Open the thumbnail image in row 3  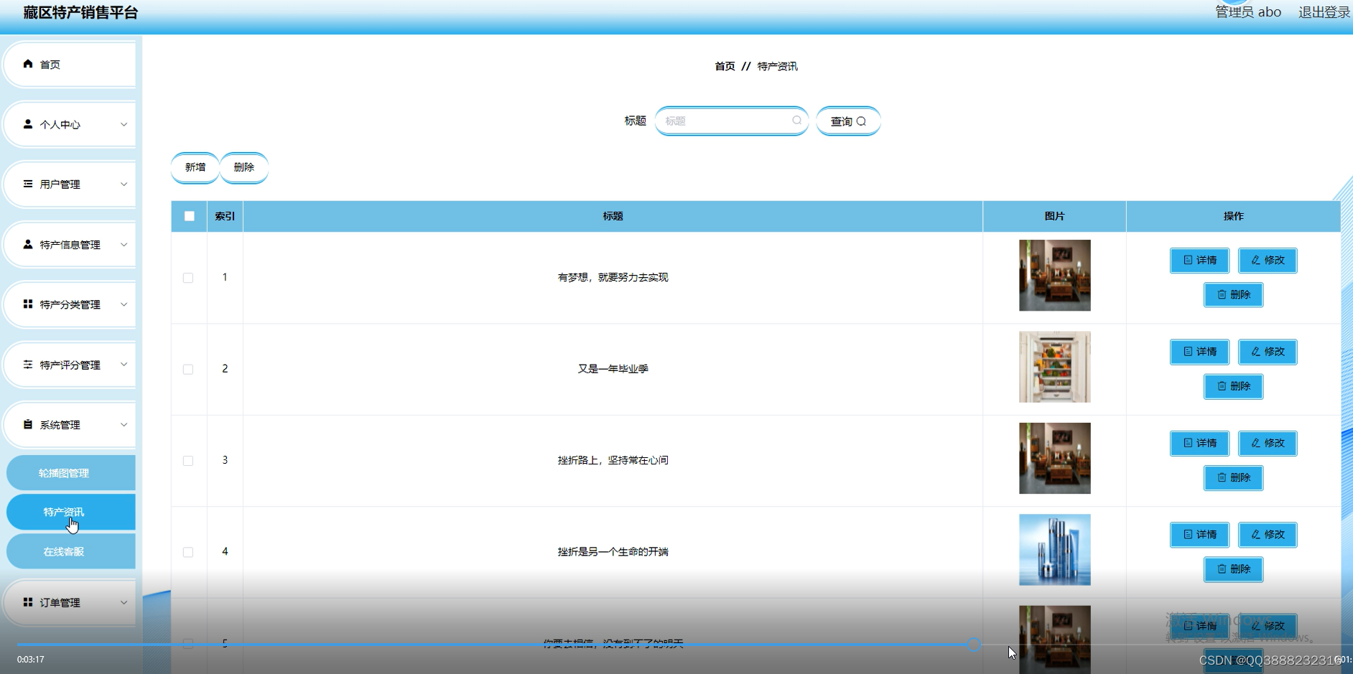coord(1054,458)
